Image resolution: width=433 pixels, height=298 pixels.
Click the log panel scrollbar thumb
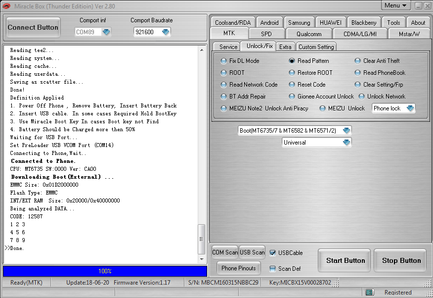tap(202, 239)
